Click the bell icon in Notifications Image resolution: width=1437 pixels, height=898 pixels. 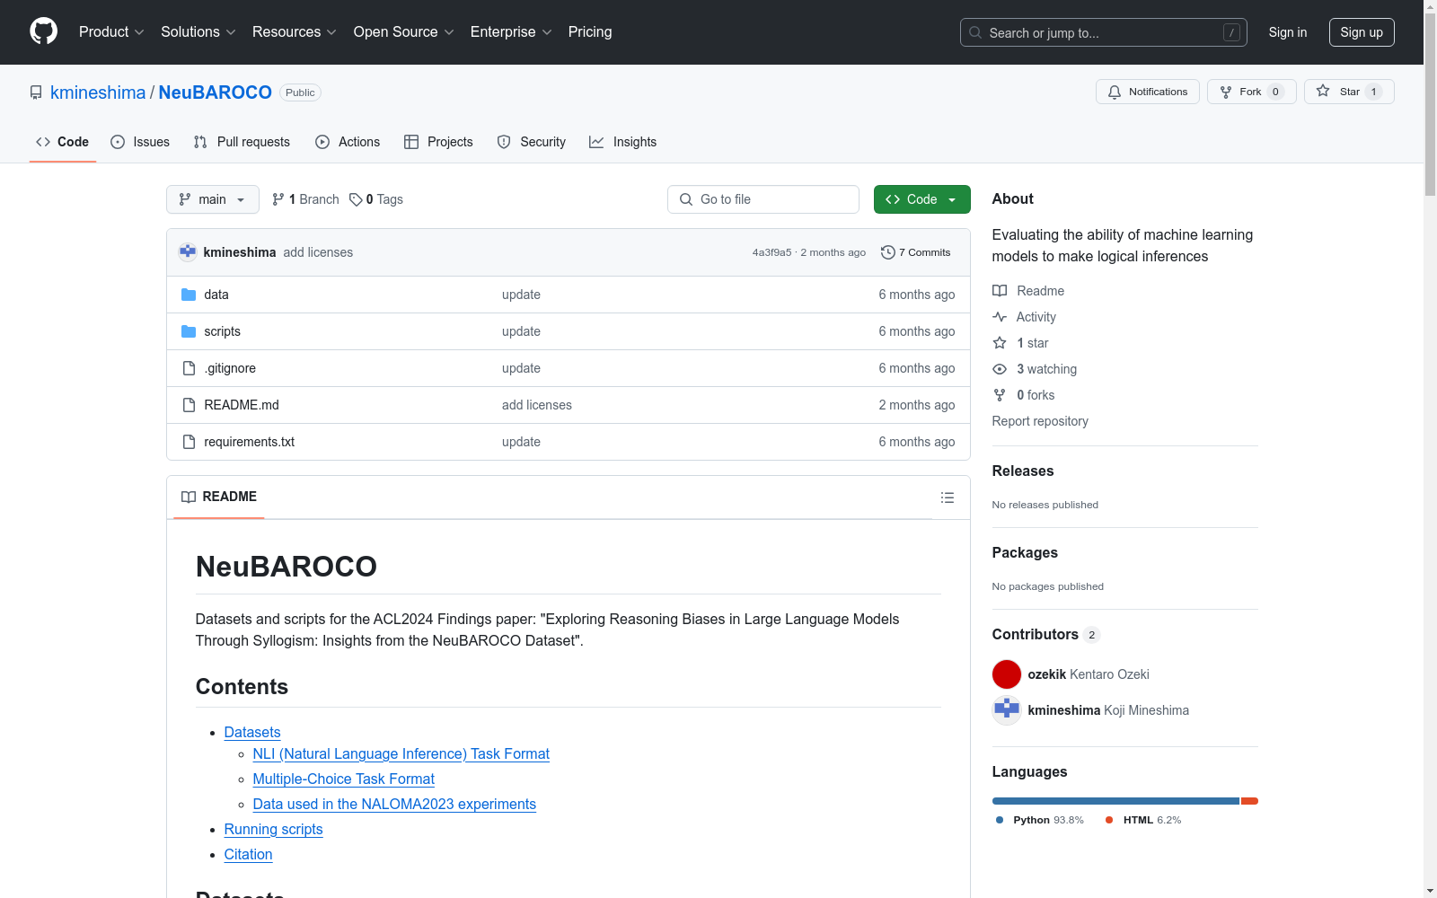1115,92
